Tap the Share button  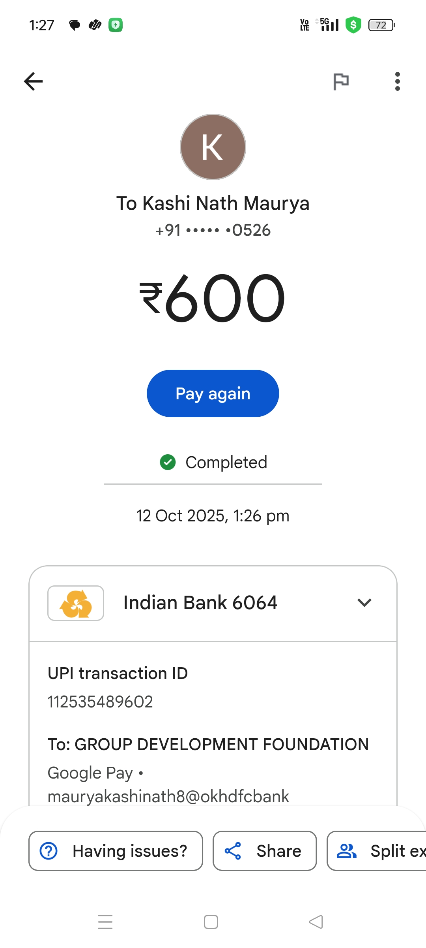point(265,851)
